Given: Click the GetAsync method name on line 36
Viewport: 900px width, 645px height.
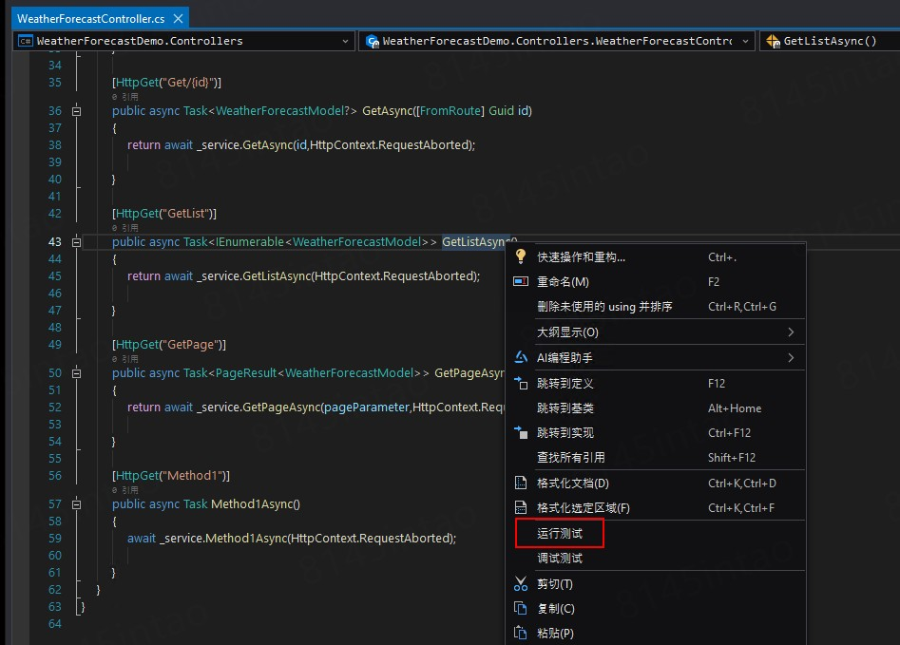Looking at the screenshot, I should coord(388,111).
